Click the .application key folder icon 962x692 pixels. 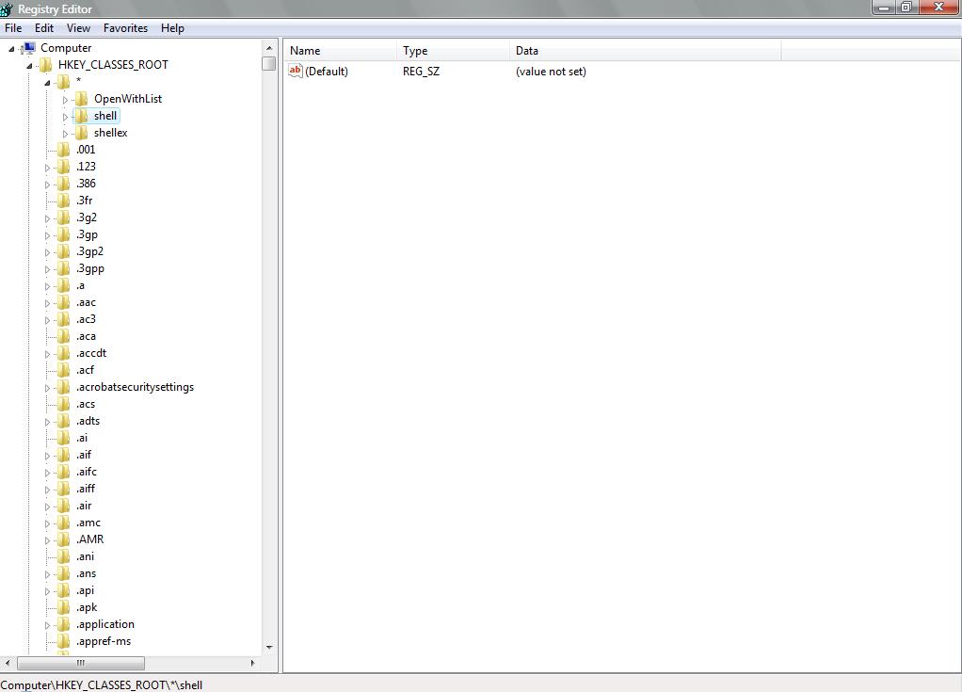(64, 624)
